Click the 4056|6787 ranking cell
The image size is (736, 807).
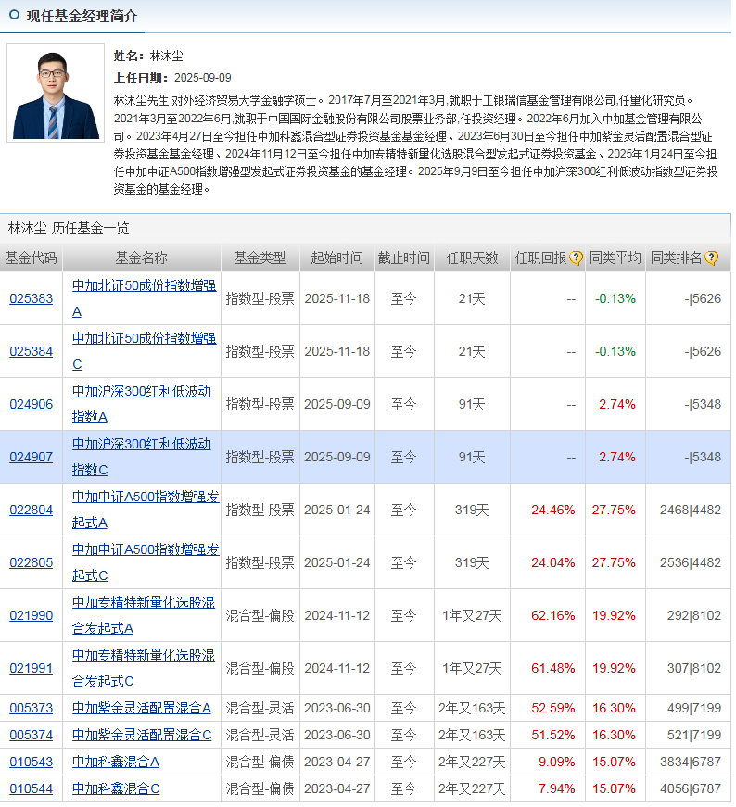[691, 788]
